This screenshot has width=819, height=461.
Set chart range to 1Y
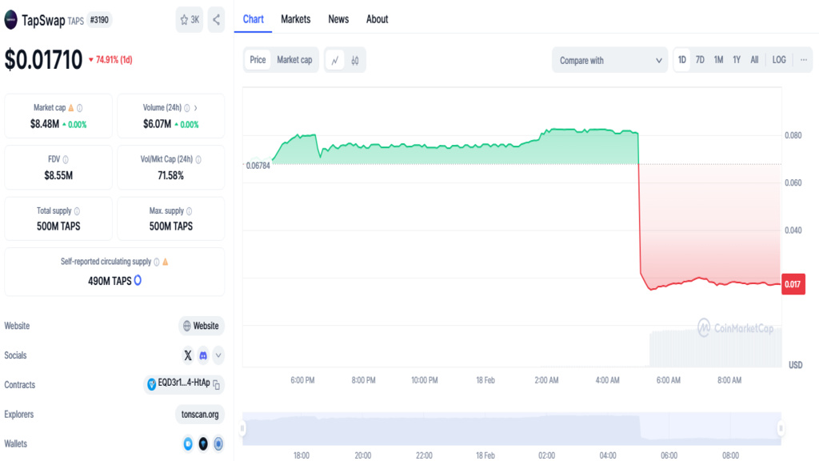click(737, 60)
